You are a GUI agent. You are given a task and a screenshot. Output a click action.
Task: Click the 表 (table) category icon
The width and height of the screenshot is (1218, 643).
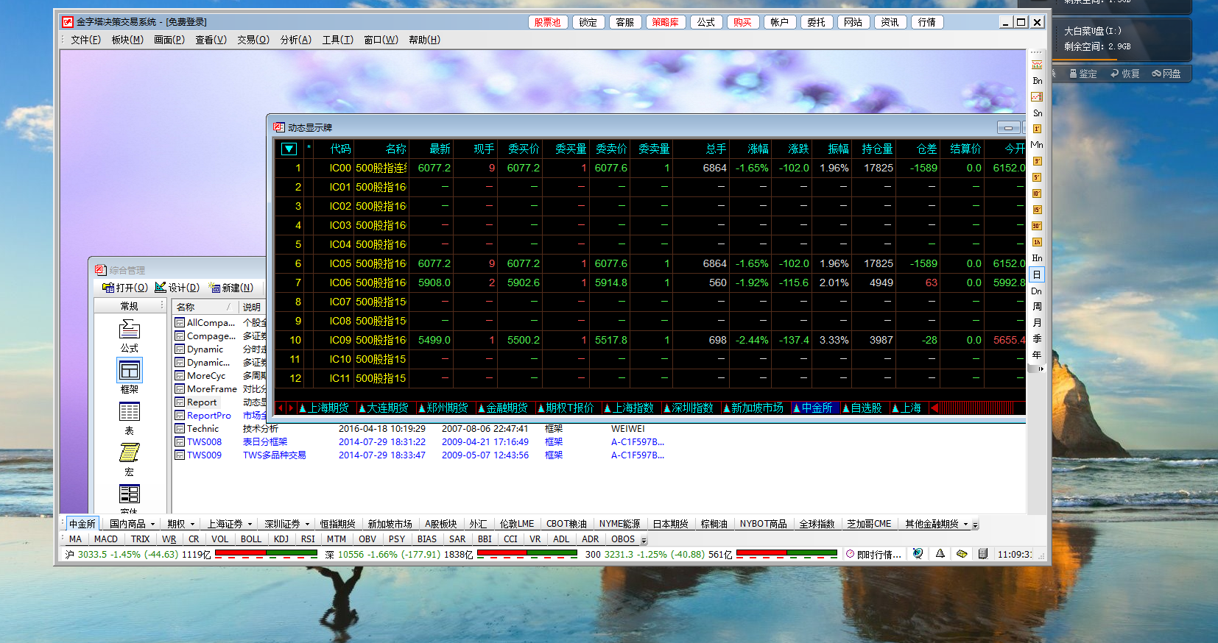pyautogui.click(x=130, y=412)
